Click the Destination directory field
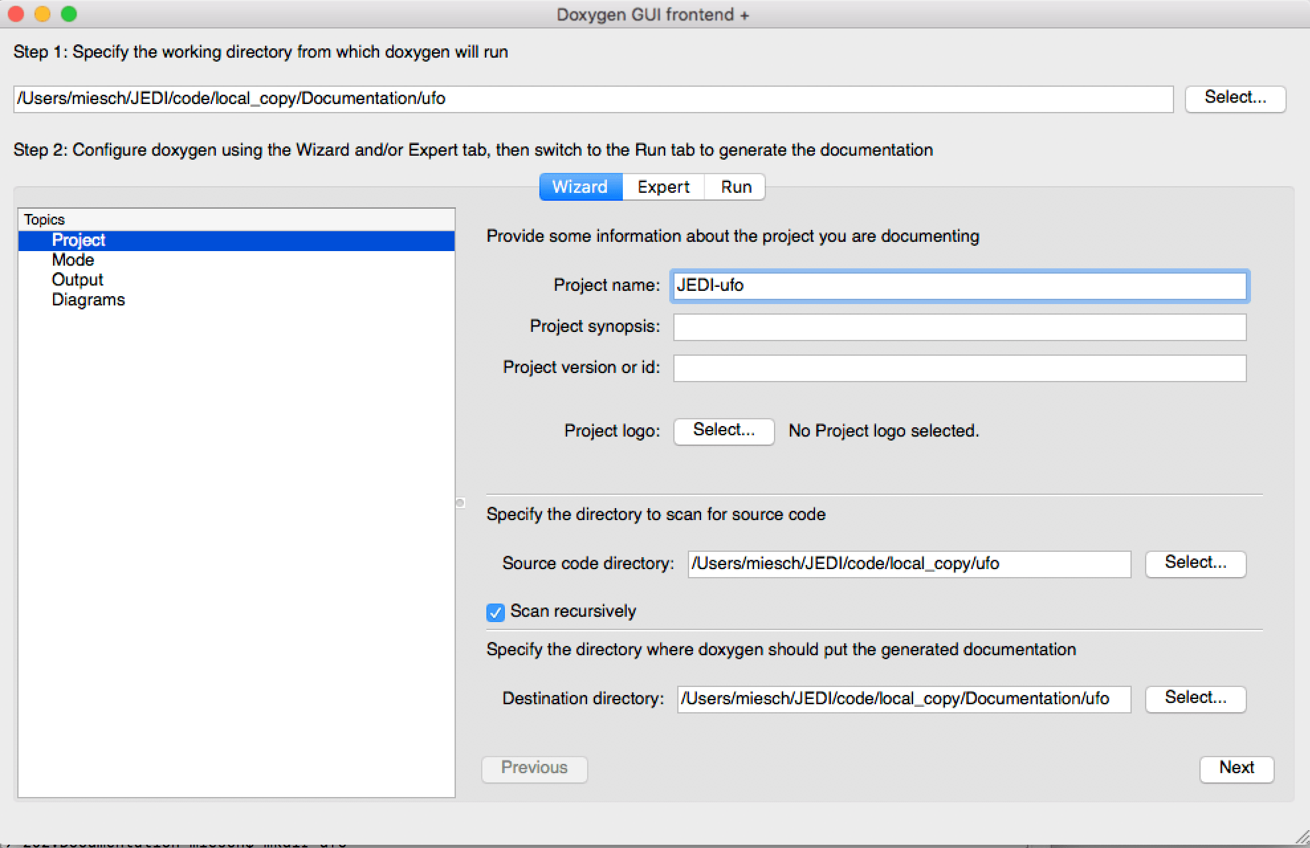This screenshot has width=1310, height=848. pos(903,699)
